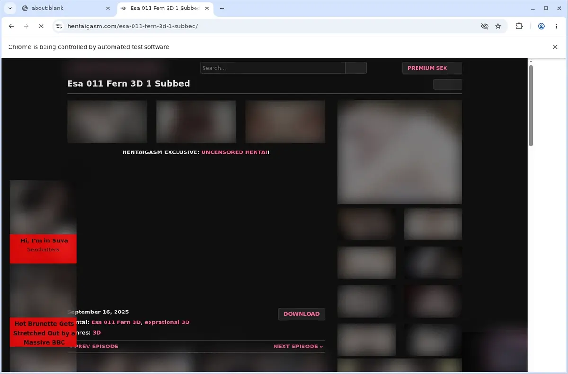Stop loading the page
Viewport: 568px width, 374px height.
tap(41, 27)
